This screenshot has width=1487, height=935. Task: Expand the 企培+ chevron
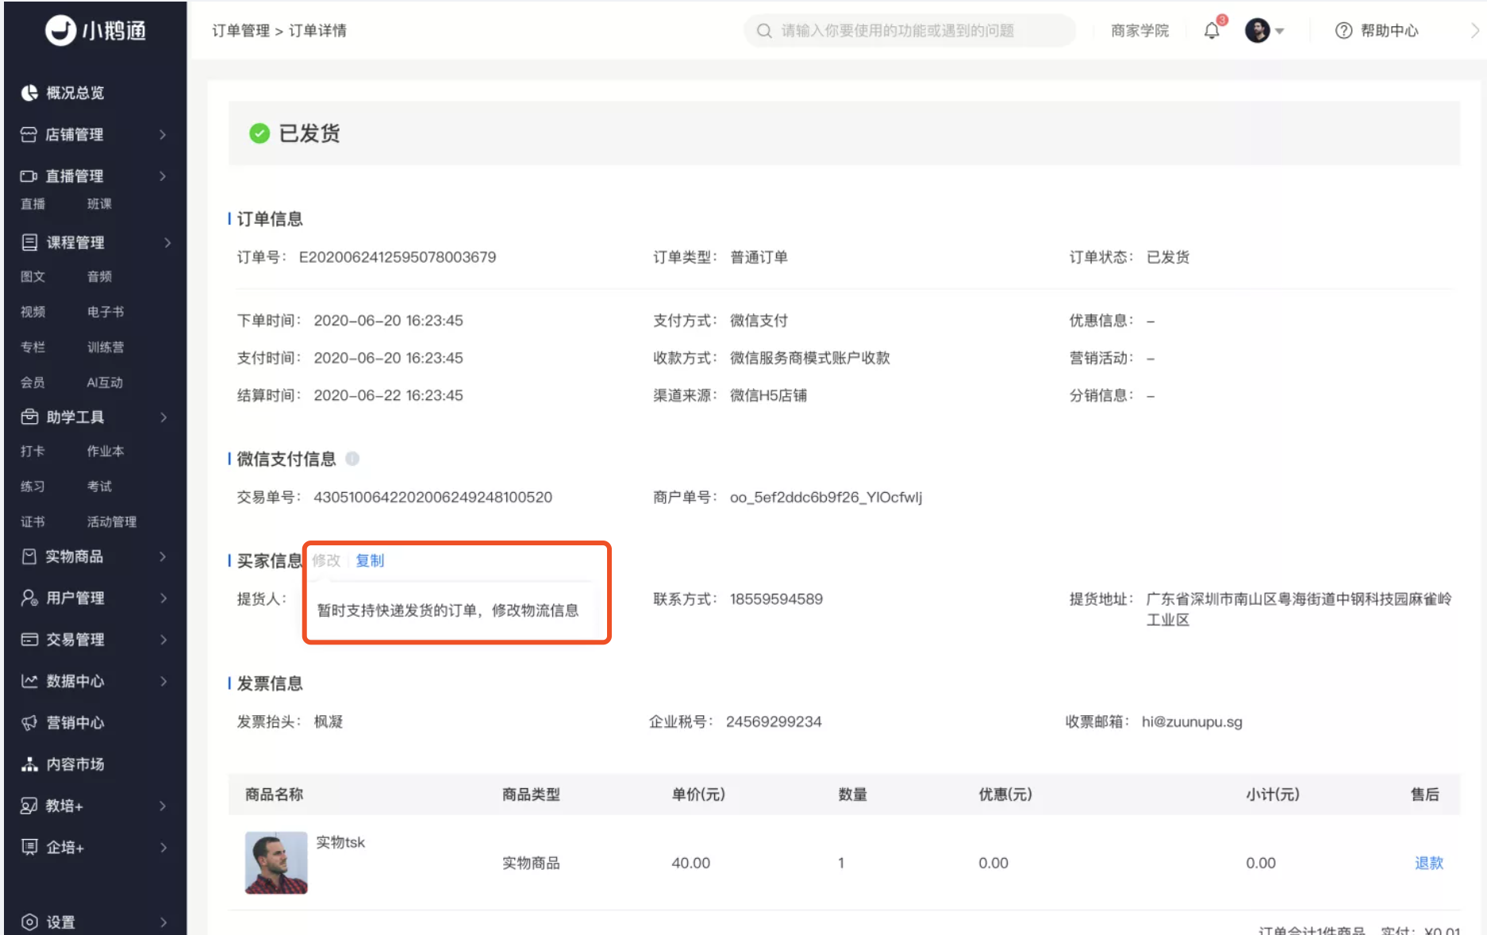pyautogui.click(x=163, y=847)
